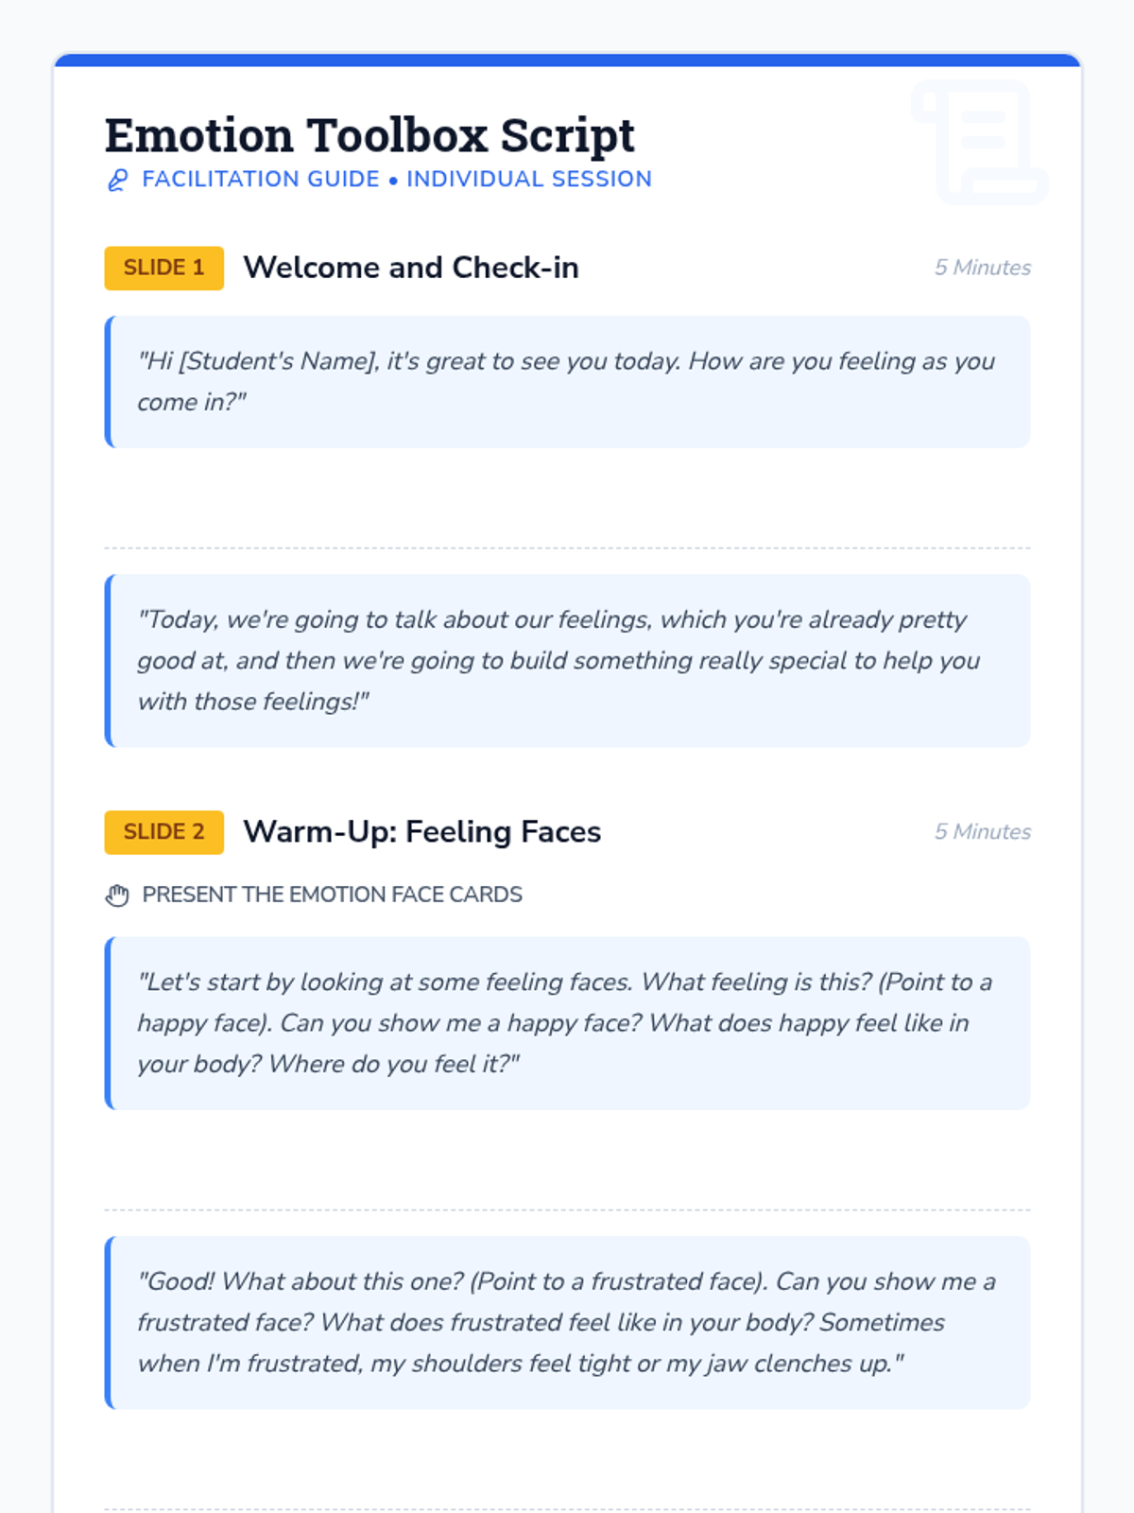This screenshot has height=1513, width=1134.
Task: Click the INDIVIDUAL SESSION subtitle text
Action: (x=529, y=180)
